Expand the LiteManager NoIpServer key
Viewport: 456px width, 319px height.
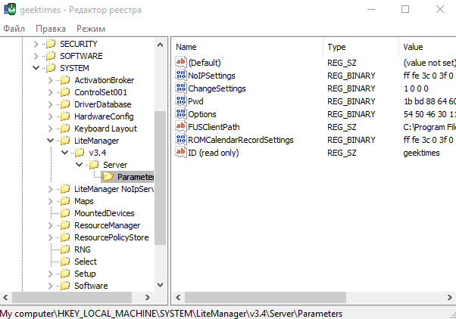click(x=50, y=189)
